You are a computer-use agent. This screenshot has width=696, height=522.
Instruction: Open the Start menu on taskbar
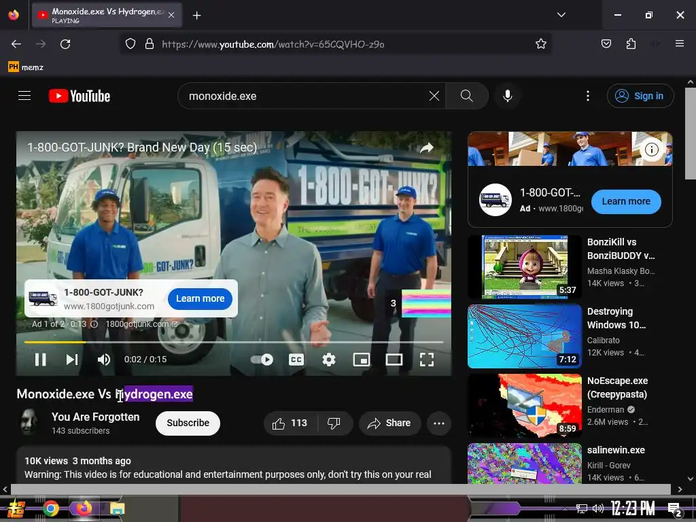(x=15, y=508)
